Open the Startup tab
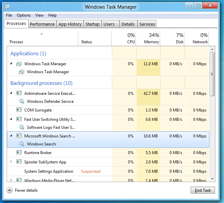Screen dimensions: 224x203 click(x=93, y=24)
